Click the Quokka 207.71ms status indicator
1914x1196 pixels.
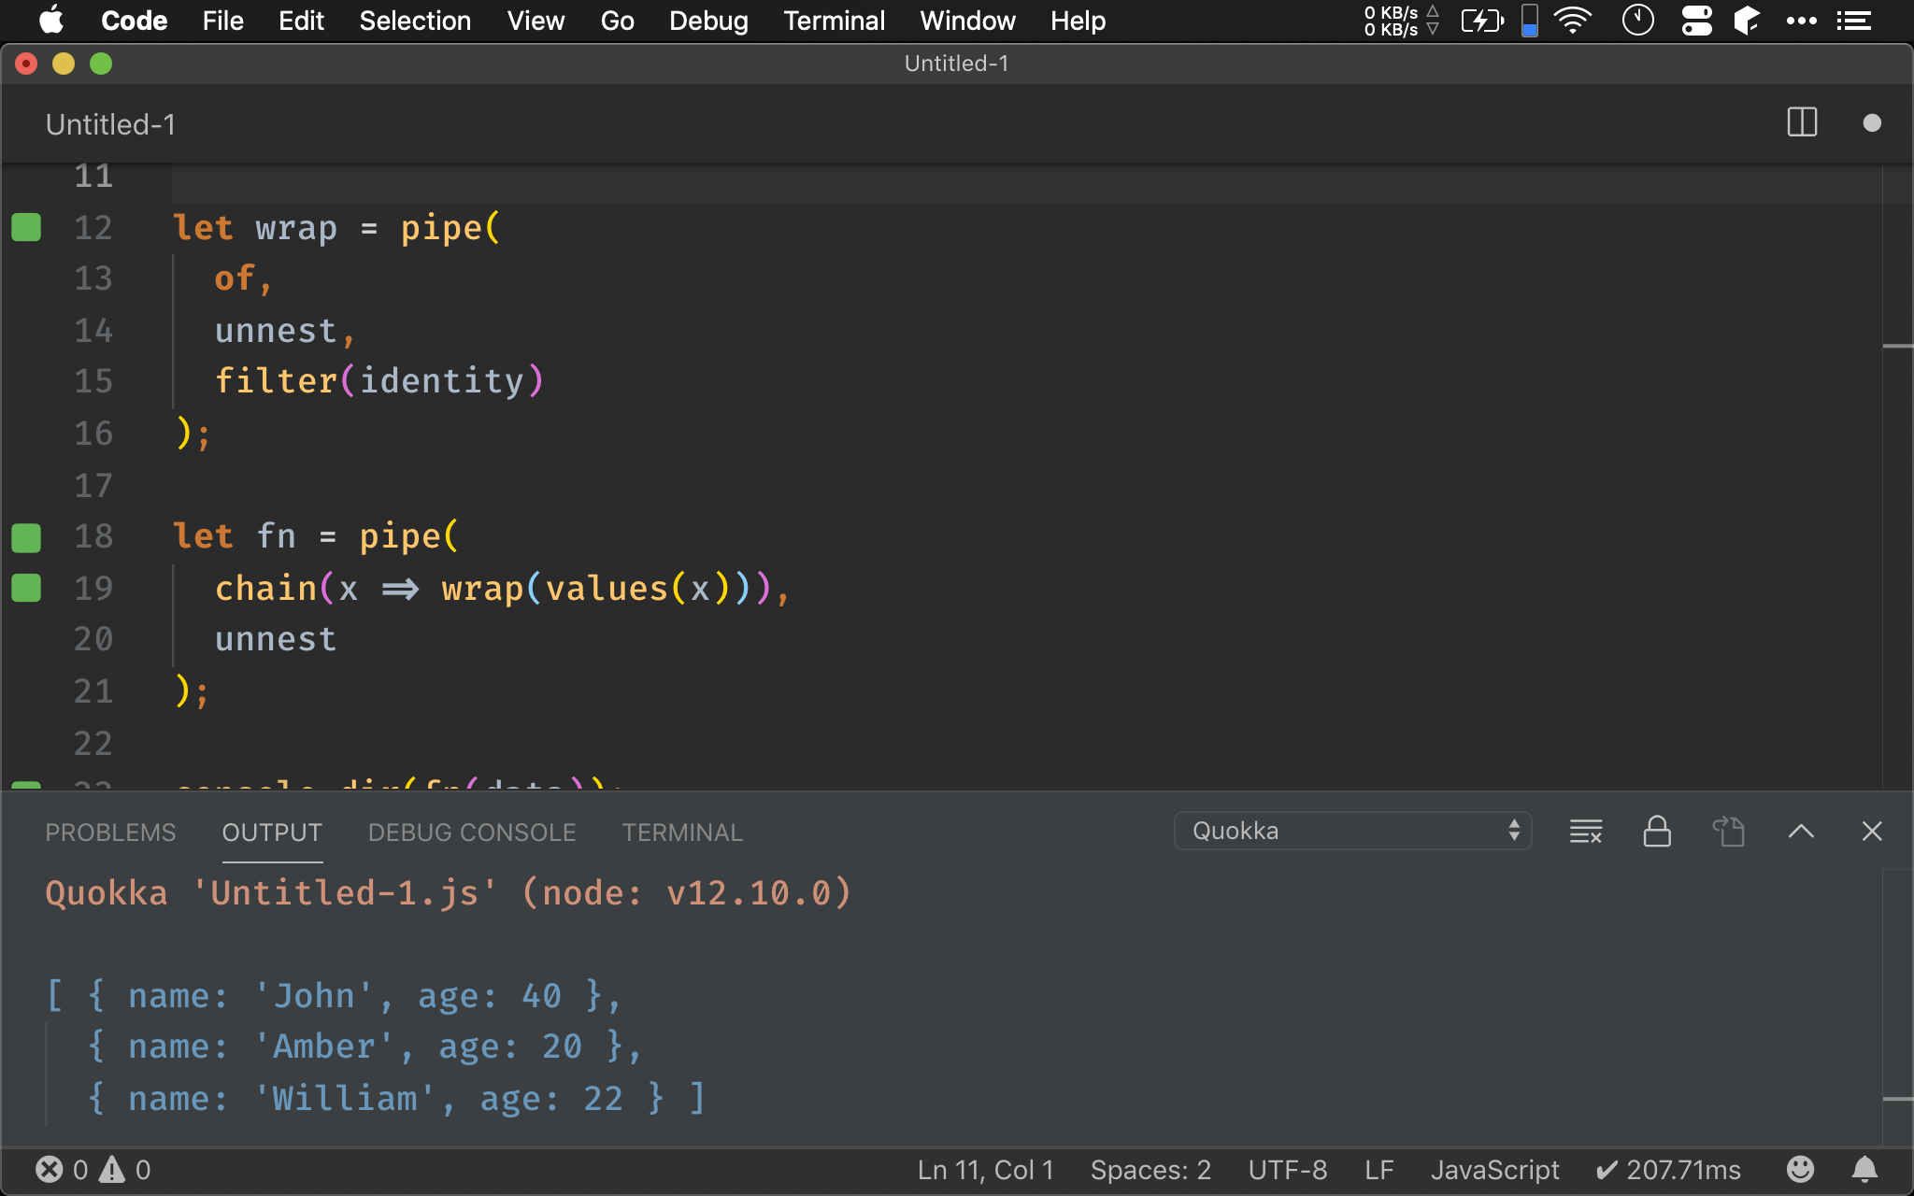pyautogui.click(x=1668, y=1170)
